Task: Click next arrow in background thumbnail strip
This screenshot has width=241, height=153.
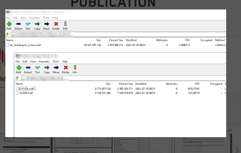Action: pyautogui.click(x=237, y=150)
